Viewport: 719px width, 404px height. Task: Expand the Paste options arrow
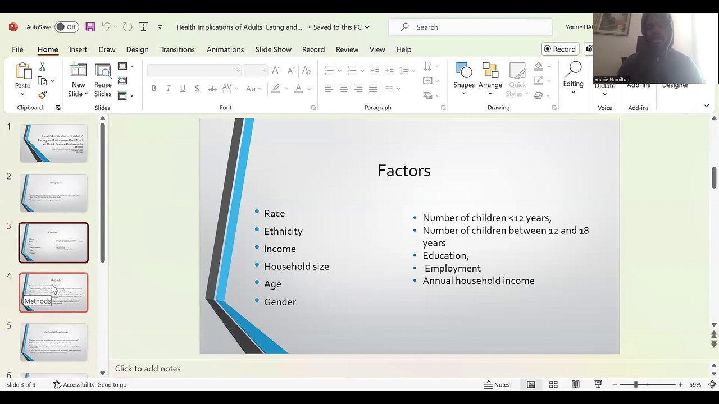pos(22,94)
